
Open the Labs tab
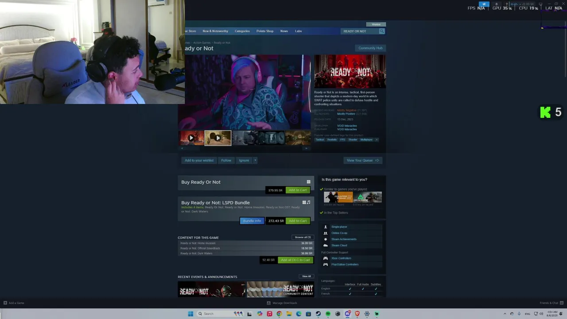(x=299, y=31)
